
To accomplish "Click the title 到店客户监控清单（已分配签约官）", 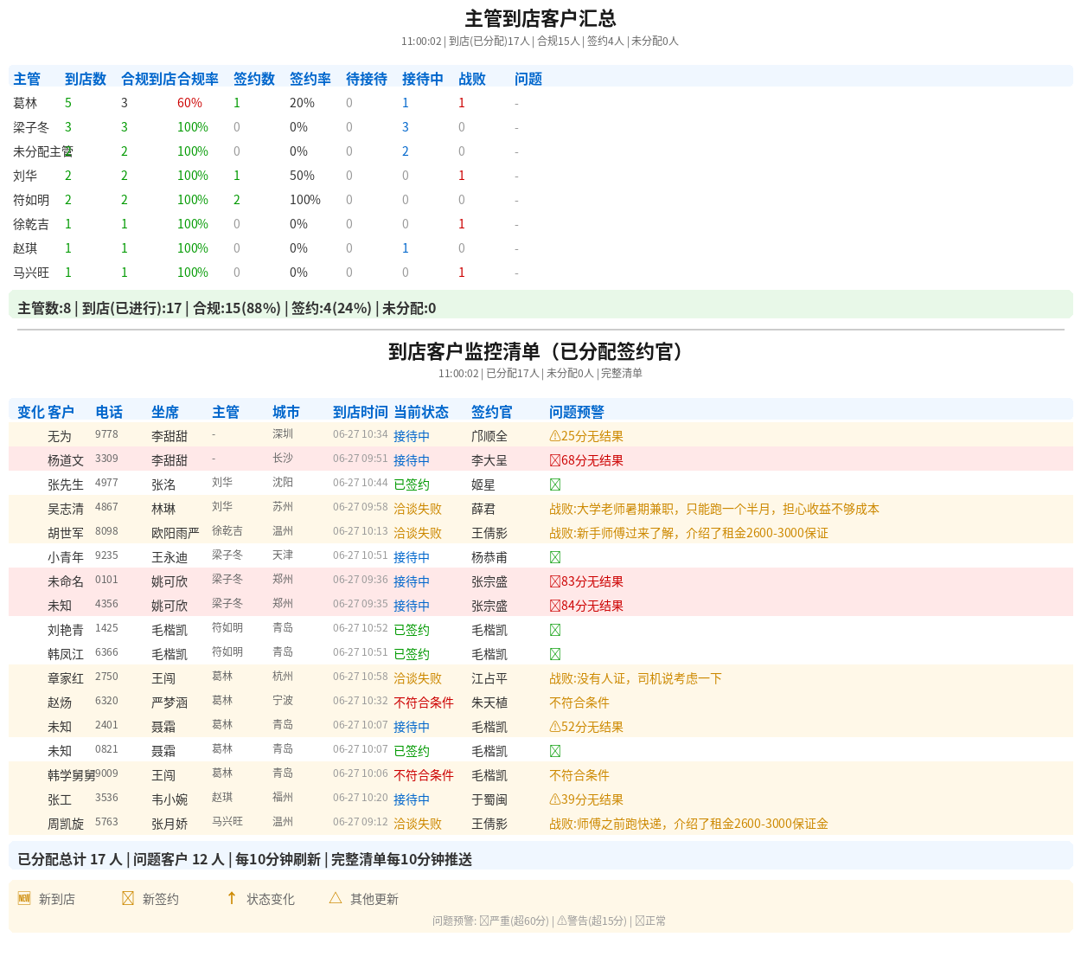I will 540,351.
